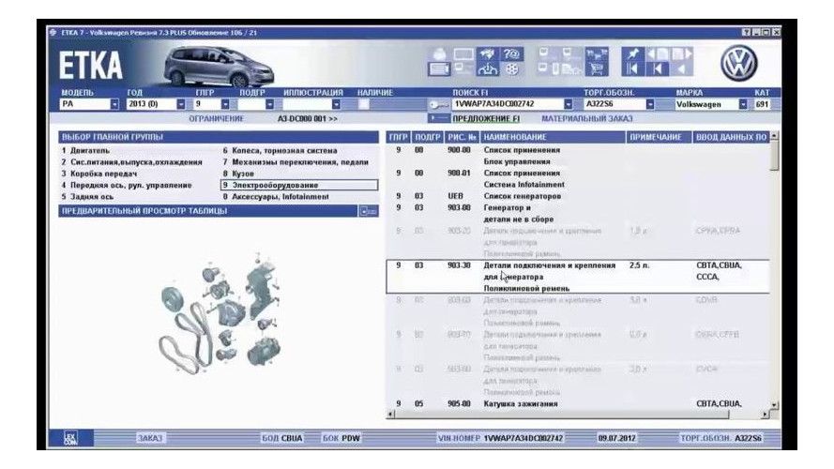The width and height of the screenshot is (834, 469).
Task: Select group 8 Кузов
Action: pos(238,174)
